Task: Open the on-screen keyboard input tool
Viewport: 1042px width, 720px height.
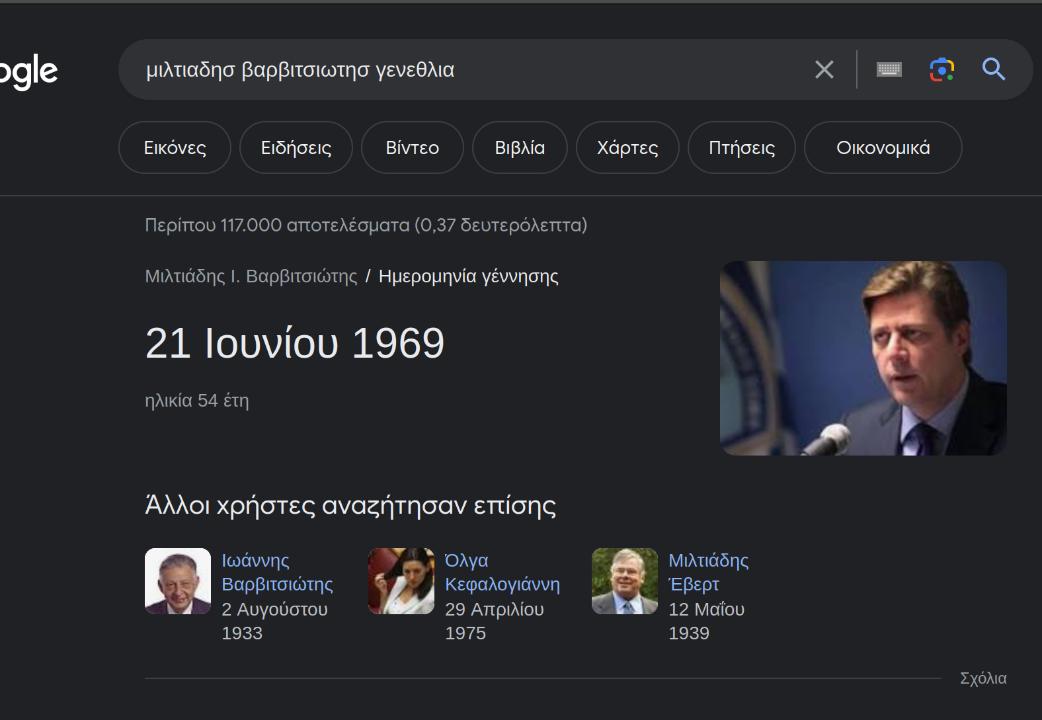Action: 889,69
